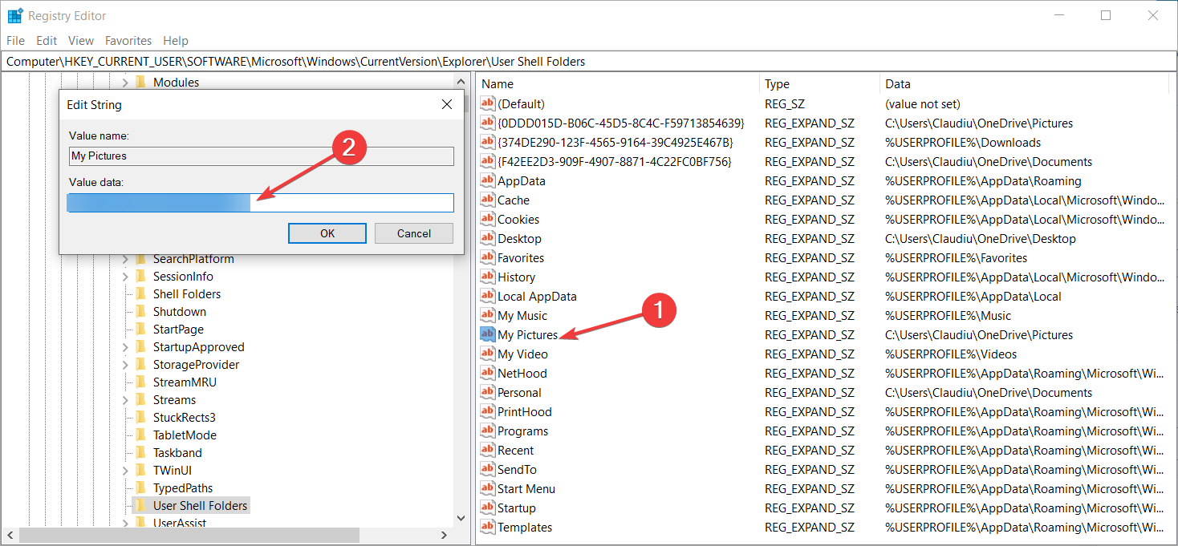The image size is (1178, 546).
Task: Click the My Video value icon
Action: (488, 354)
